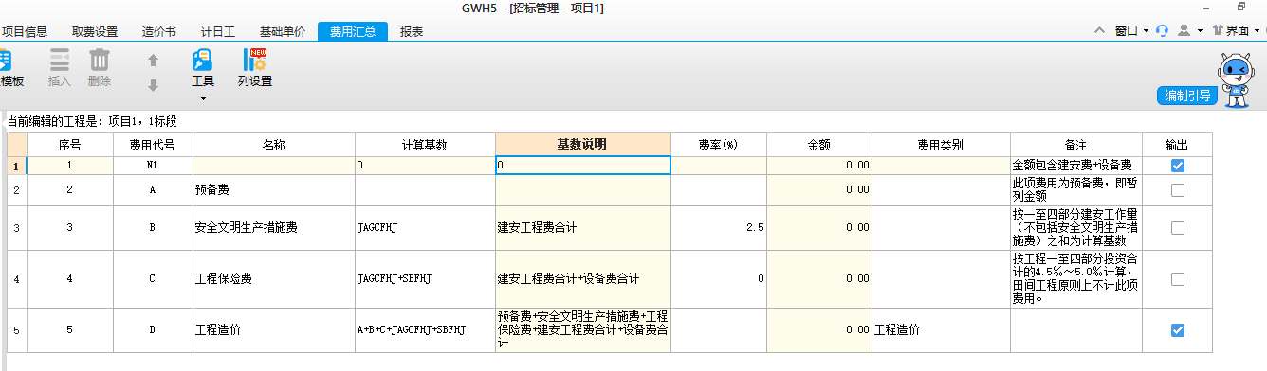Click cost code cell N1

pyautogui.click(x=152, y=165)
